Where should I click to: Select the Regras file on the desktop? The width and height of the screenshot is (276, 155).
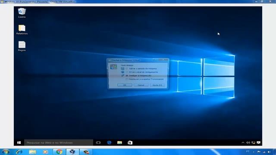coord(22,46)
